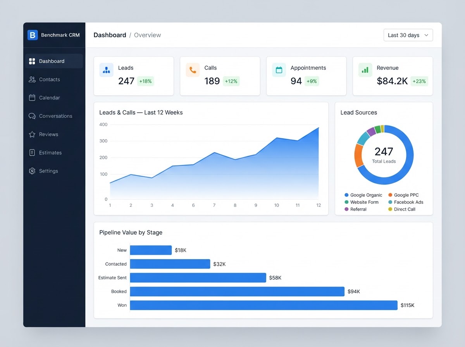Open Estimates from the sidebar
This screenshot has height=347, width=465.
tap(54, 153)
